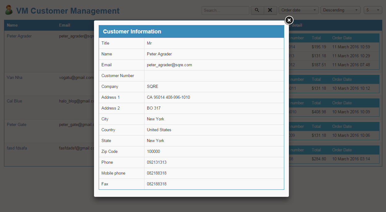Click the Name value Peter Agrader in popup

click(159, 54)
